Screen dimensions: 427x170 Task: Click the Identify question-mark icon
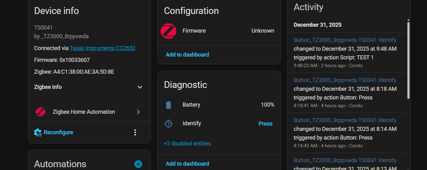pyautogui.click(x=168, y=124)
